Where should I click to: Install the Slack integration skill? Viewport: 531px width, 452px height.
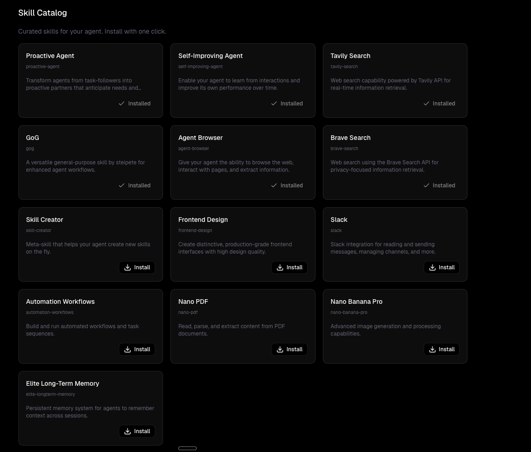(x=441, y=267)
